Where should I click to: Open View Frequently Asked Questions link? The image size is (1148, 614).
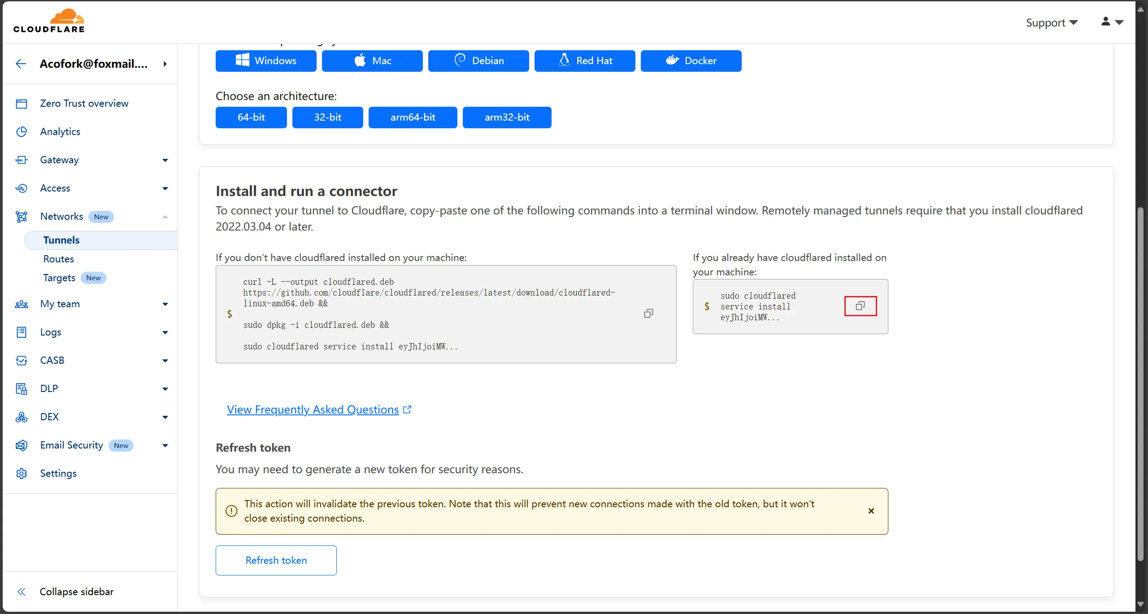(x=313, y=409)
